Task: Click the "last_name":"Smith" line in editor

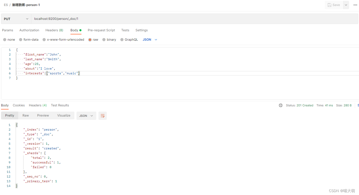Action: (x=42, y=59)
